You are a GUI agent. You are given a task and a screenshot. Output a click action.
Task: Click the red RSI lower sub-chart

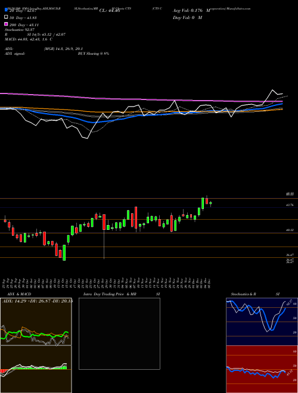[262, 369]
